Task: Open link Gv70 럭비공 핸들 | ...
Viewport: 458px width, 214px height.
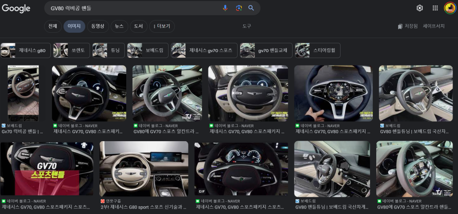Action: point(22,132)
